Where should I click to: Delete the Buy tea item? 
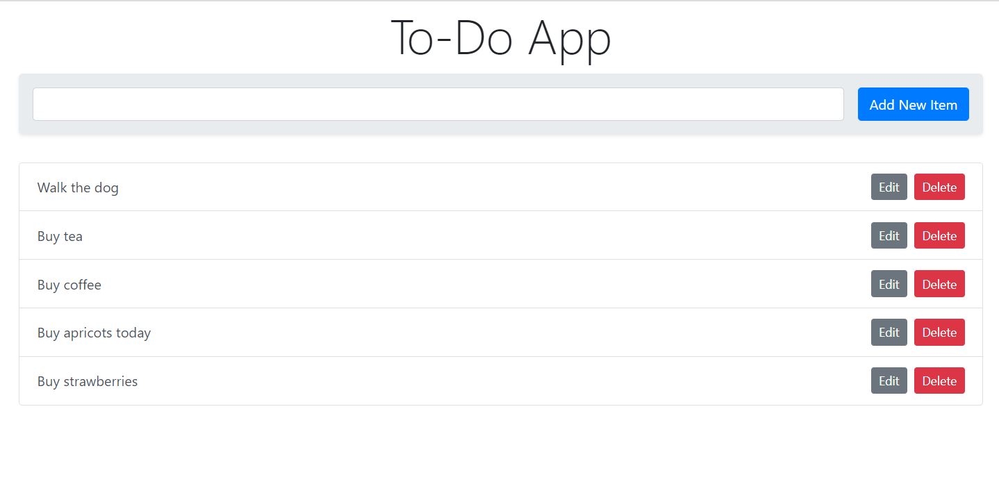point(939,235)
